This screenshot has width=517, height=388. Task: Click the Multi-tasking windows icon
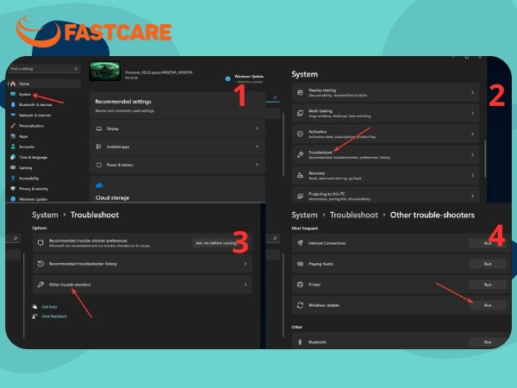click(300, 114)
